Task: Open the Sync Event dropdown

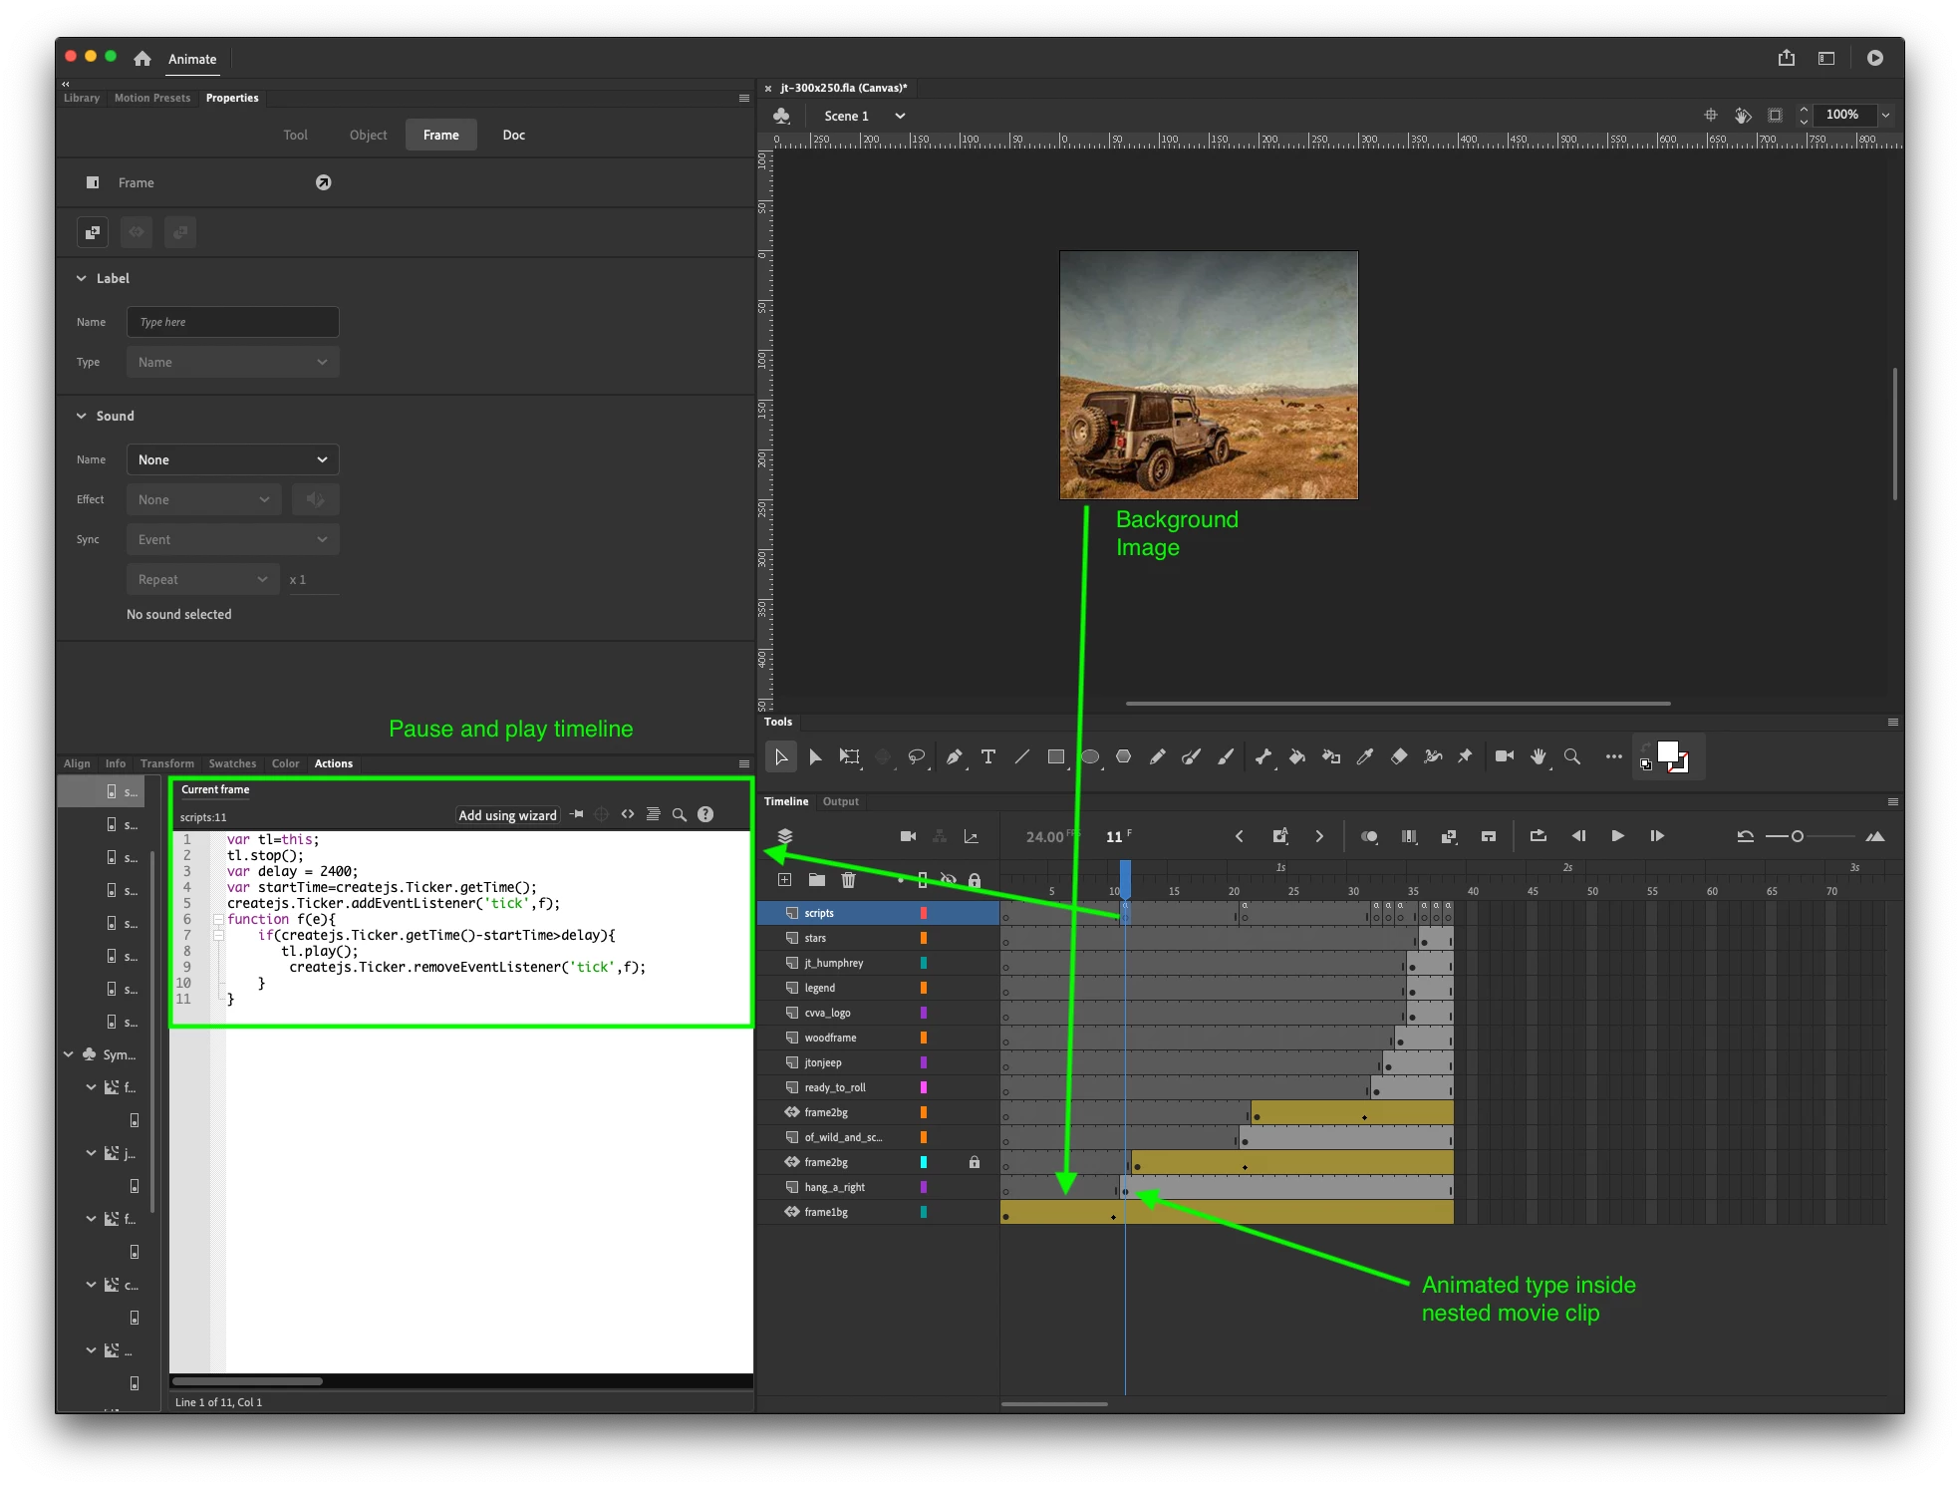Action: click(233, 539)
